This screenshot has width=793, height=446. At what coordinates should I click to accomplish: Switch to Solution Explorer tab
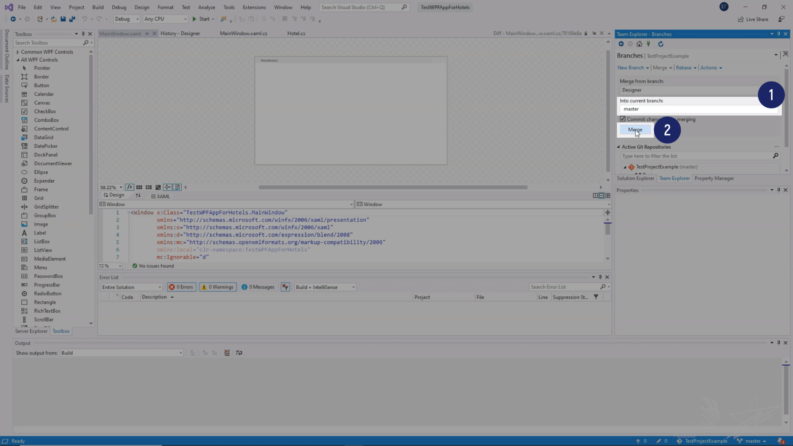coord(635,178)
